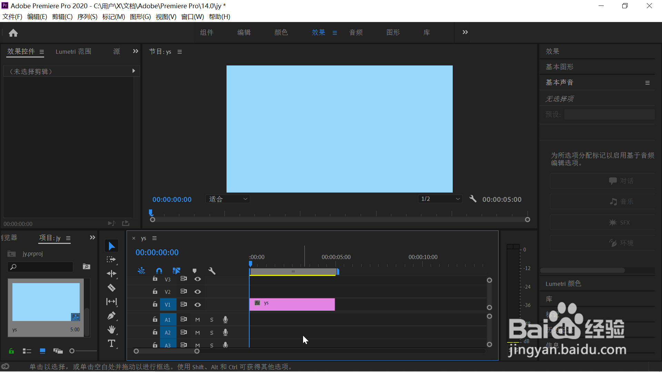Enable voice-over record on track A2
This screenshot has width=662, height=372.
tap(225, 332)
